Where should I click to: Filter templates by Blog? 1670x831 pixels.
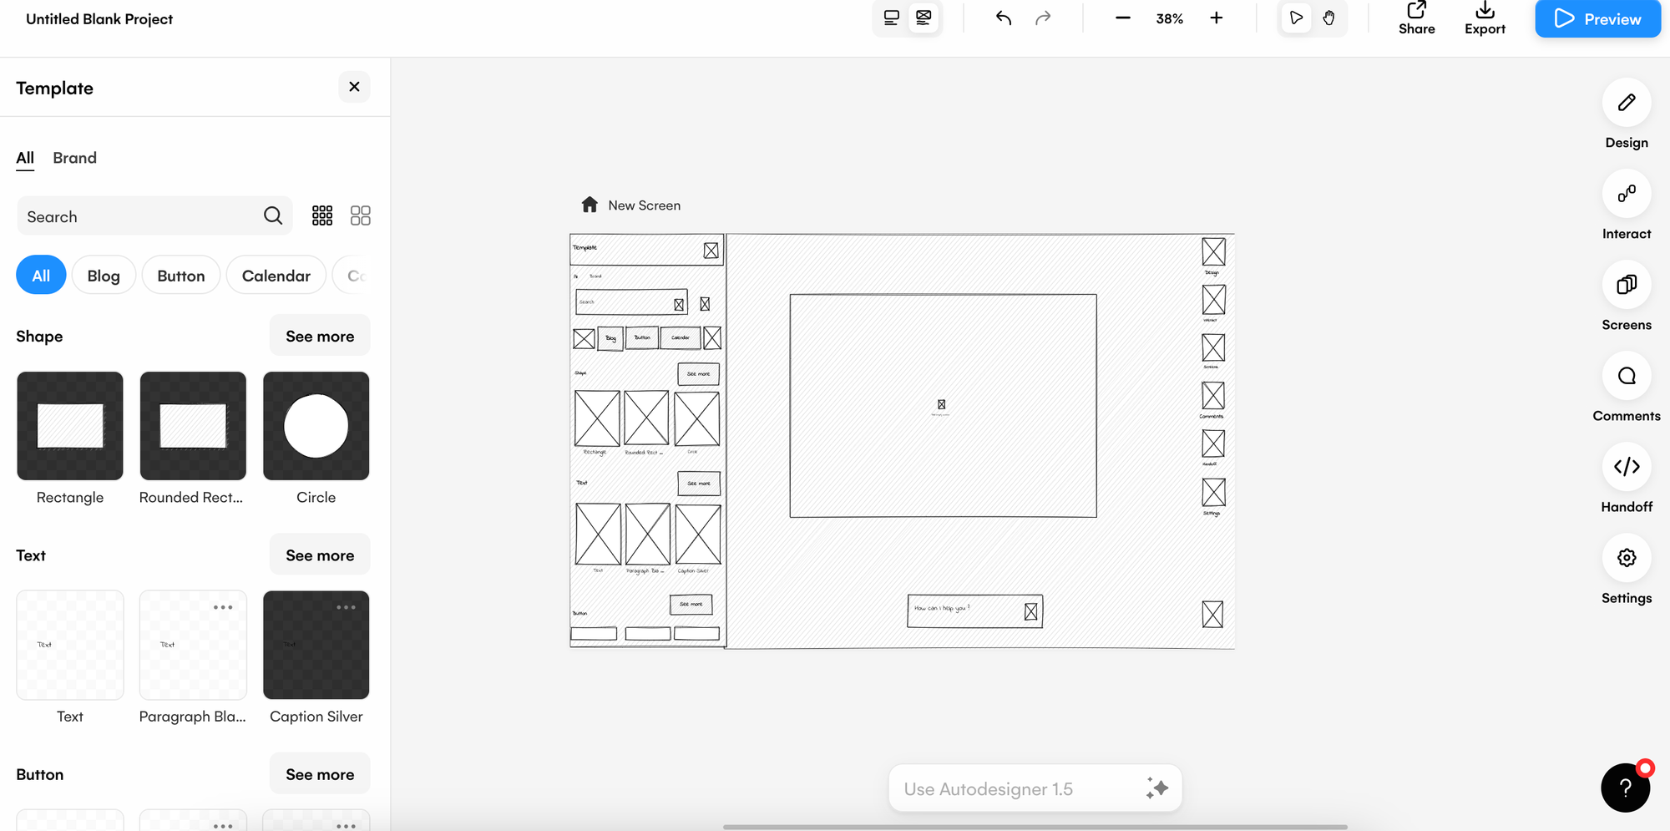104,276
